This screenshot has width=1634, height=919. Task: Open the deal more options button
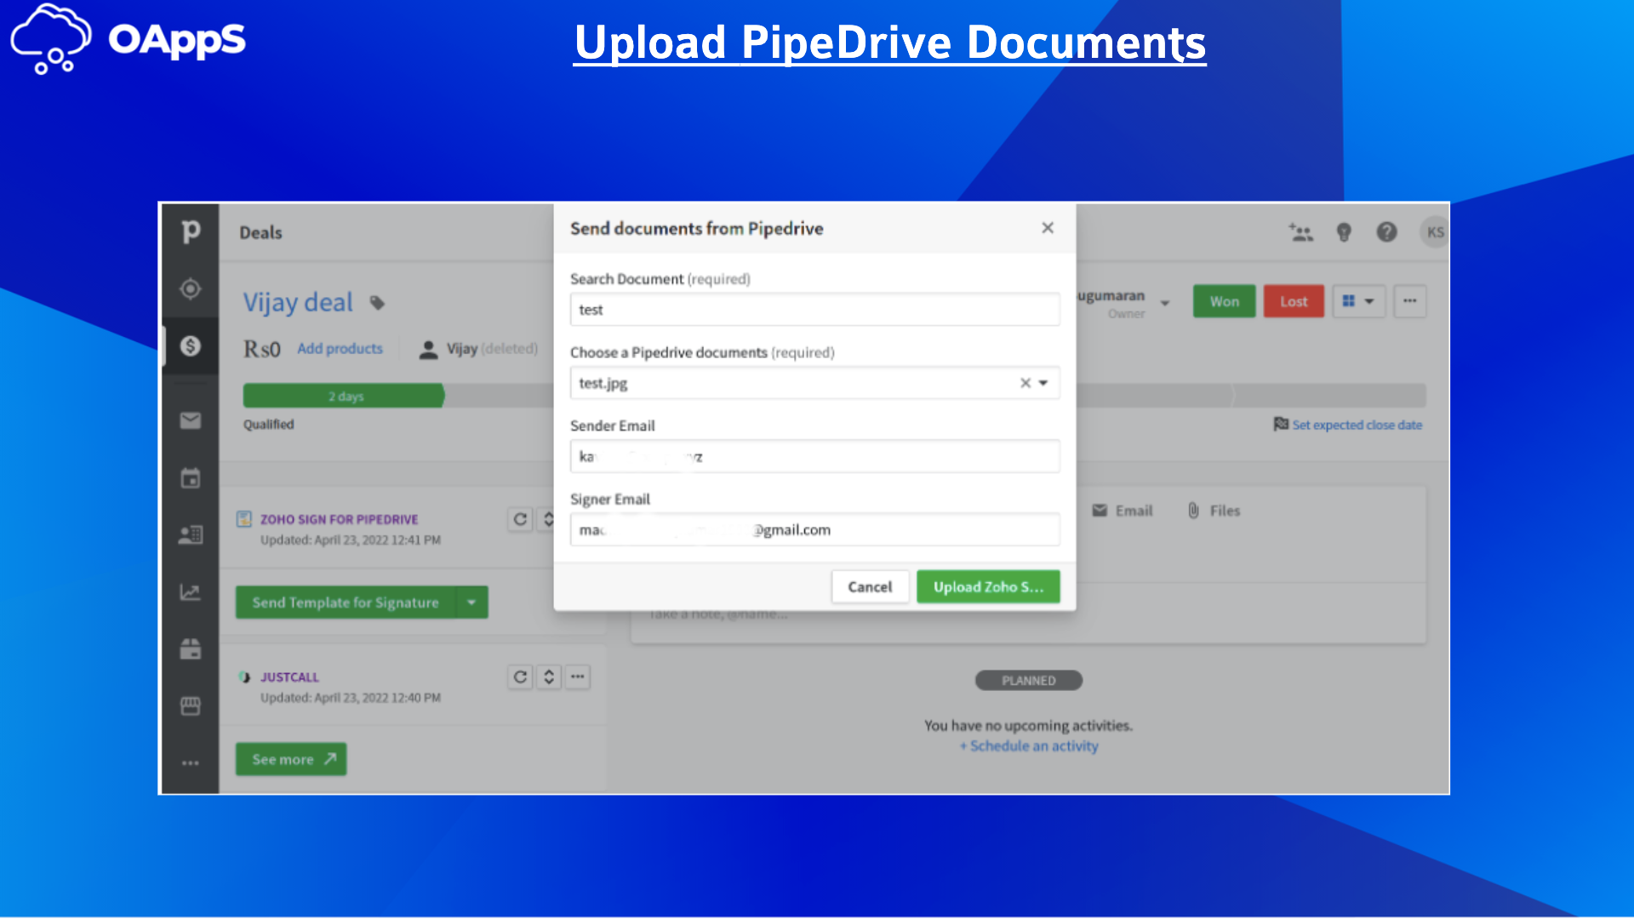pyautogui.click(x=1410, y=301)
